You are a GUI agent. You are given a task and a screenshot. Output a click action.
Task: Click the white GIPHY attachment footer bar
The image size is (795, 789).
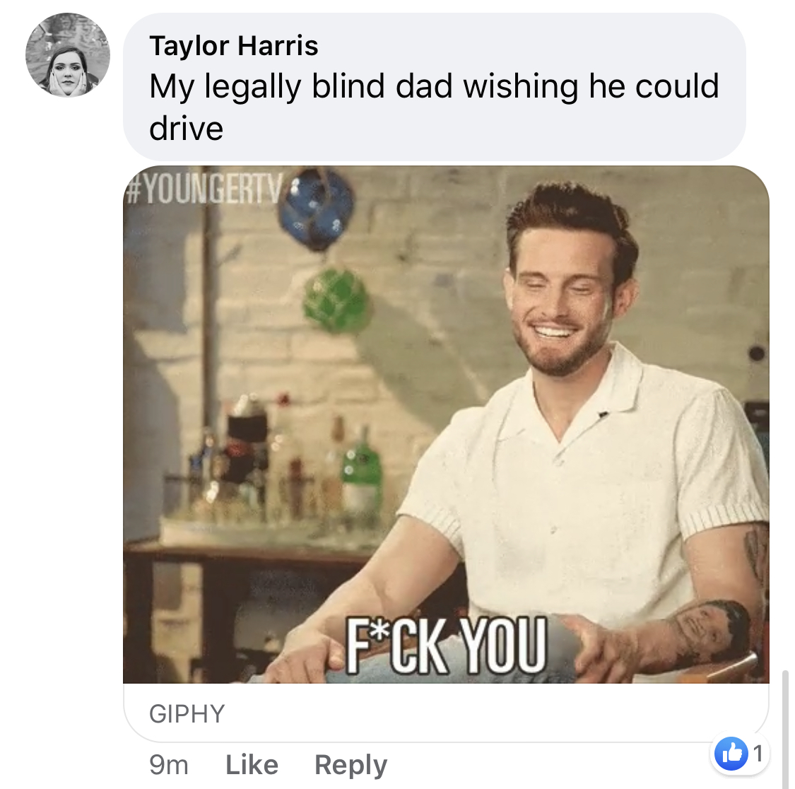point(446,713)
